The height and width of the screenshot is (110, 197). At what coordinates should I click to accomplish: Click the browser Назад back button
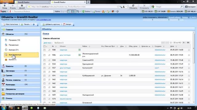(x=5, y=7)
